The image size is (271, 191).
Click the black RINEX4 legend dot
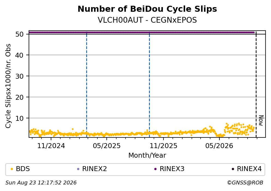pos(233,169)
